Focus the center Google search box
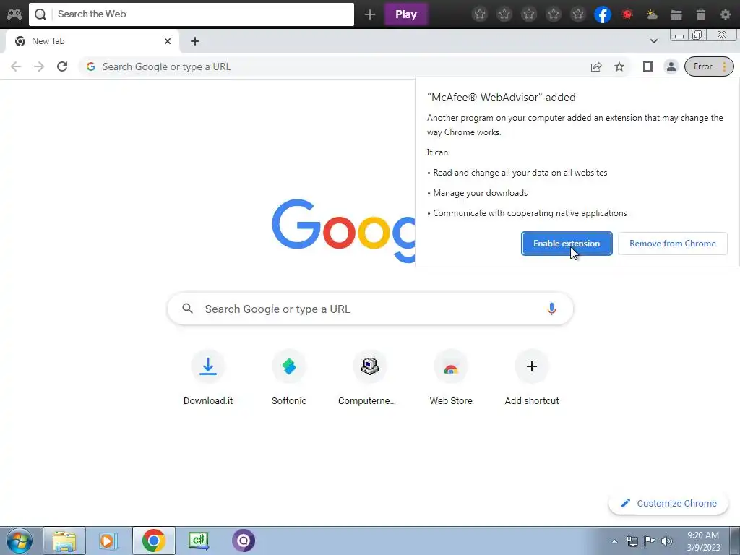This screenshot has height=555, width=740. click(x=370, y=309)
